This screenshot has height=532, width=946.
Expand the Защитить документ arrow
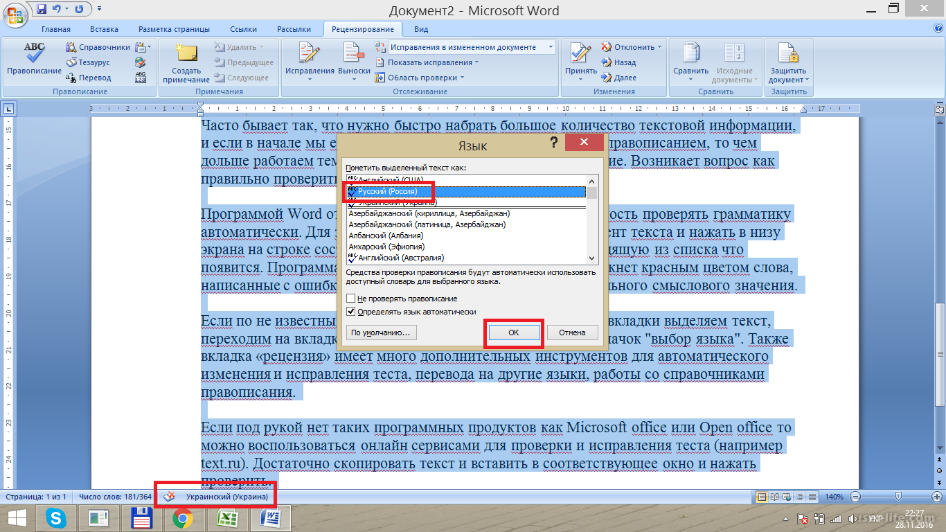(807, 80)
